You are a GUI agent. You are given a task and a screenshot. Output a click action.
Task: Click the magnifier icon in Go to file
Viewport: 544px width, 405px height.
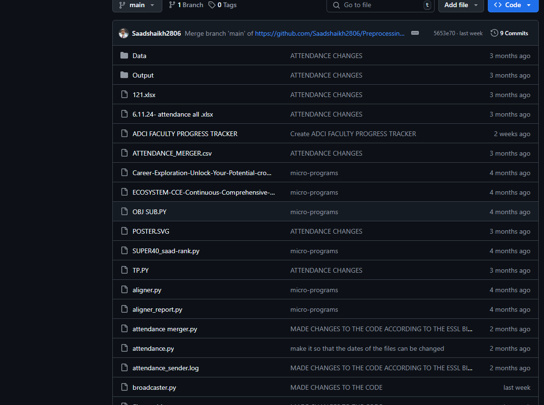pos(336,5)
